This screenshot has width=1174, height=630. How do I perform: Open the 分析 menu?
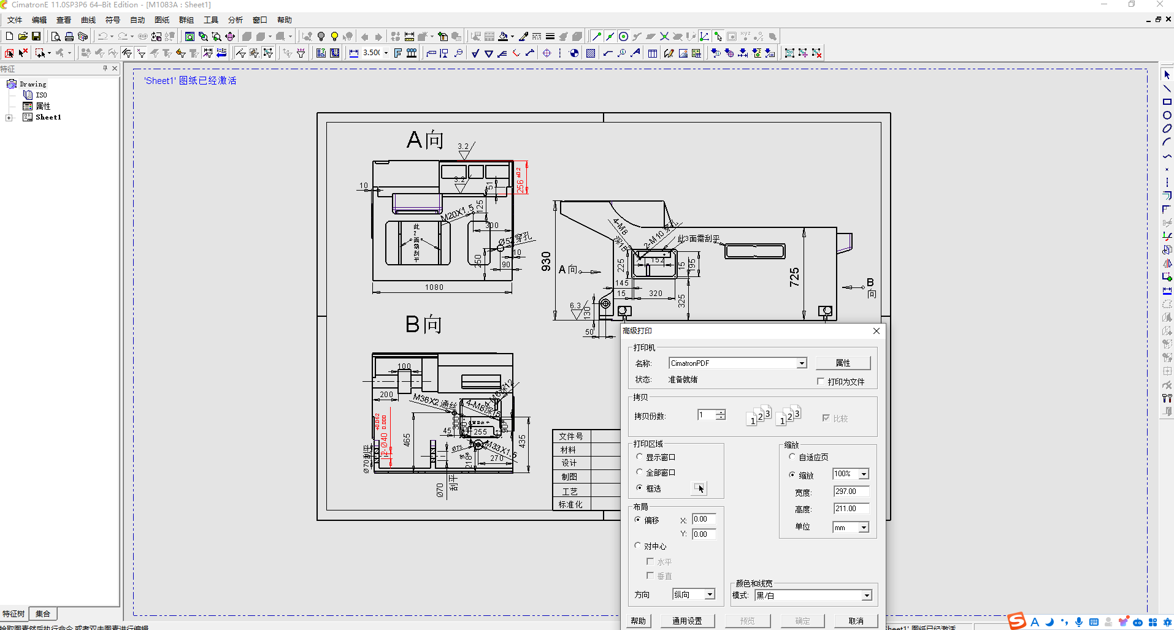pos(236,20)
